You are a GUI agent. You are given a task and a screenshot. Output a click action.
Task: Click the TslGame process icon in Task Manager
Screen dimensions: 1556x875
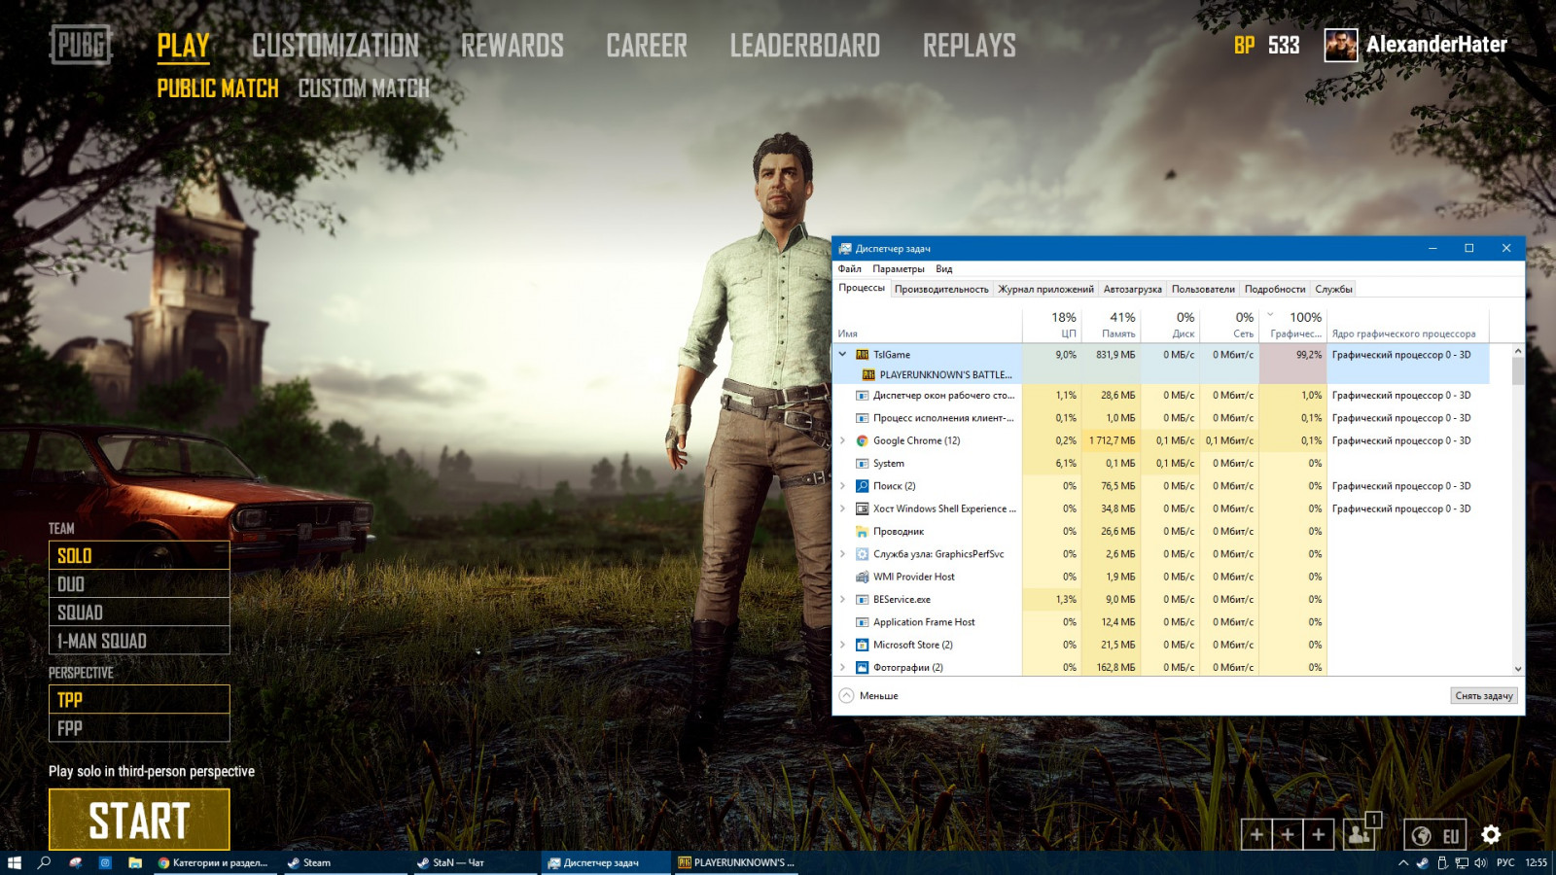862,355
